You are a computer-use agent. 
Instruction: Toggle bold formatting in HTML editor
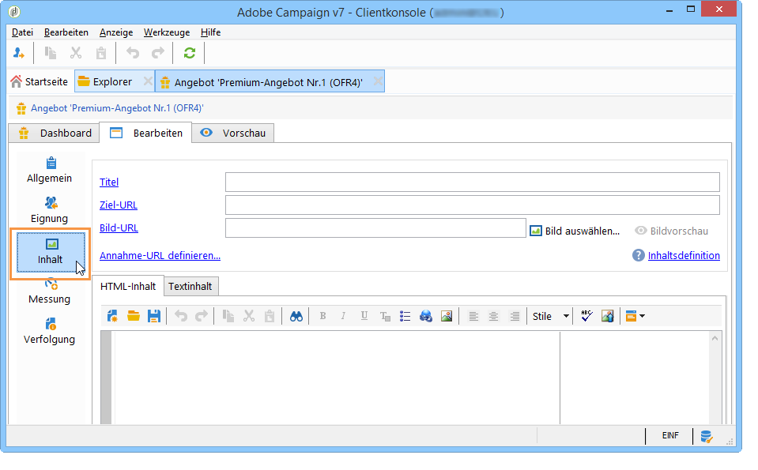322,317
